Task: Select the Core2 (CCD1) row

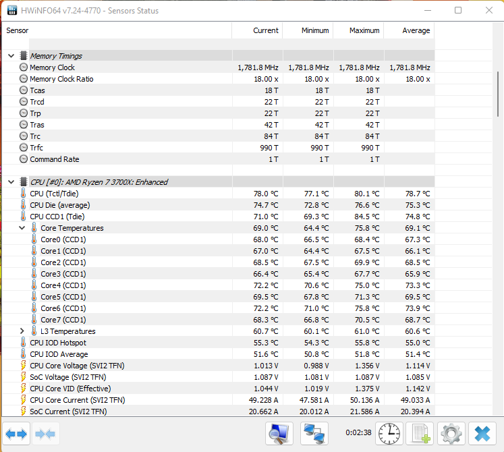Action: [x=219, y=262]
